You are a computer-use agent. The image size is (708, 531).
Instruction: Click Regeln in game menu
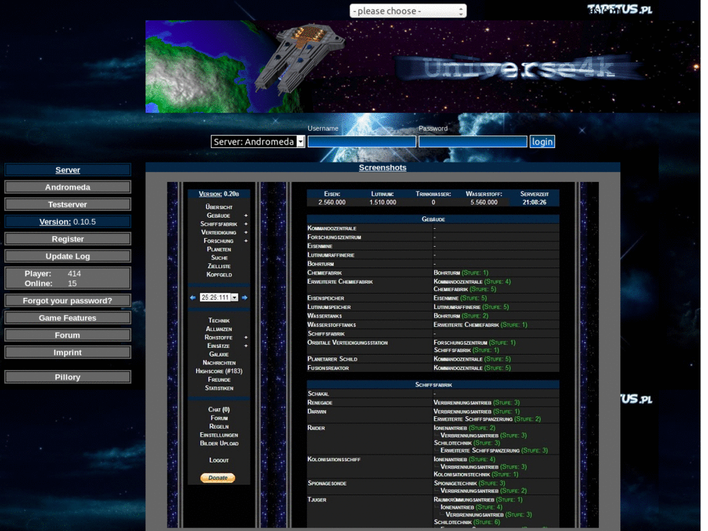click(219, 427)
